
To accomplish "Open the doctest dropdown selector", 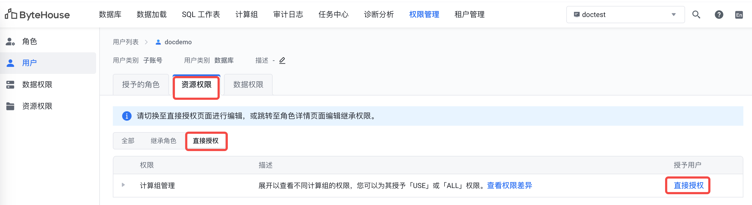I will coord(625,15).
